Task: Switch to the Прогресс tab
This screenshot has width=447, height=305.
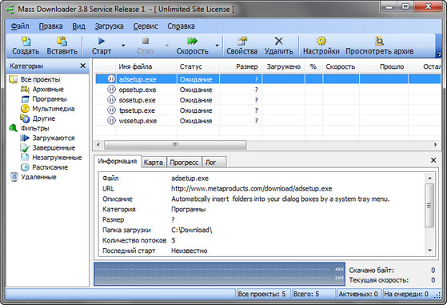Action: (x=184, y=163)
